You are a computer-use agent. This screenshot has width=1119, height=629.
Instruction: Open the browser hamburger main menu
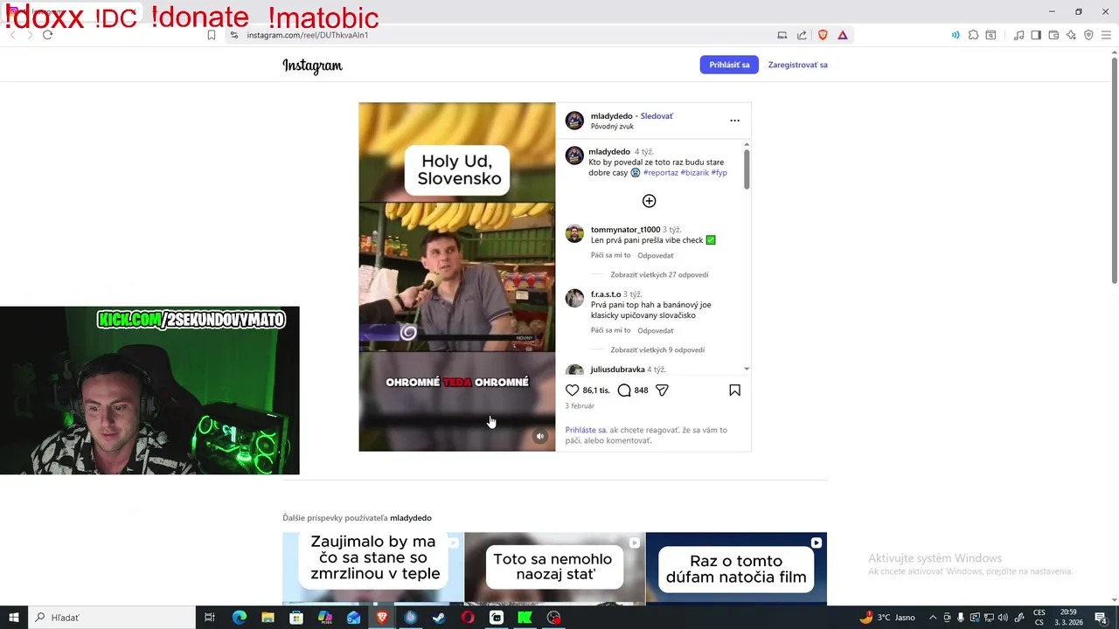[x=1106, y=35]
